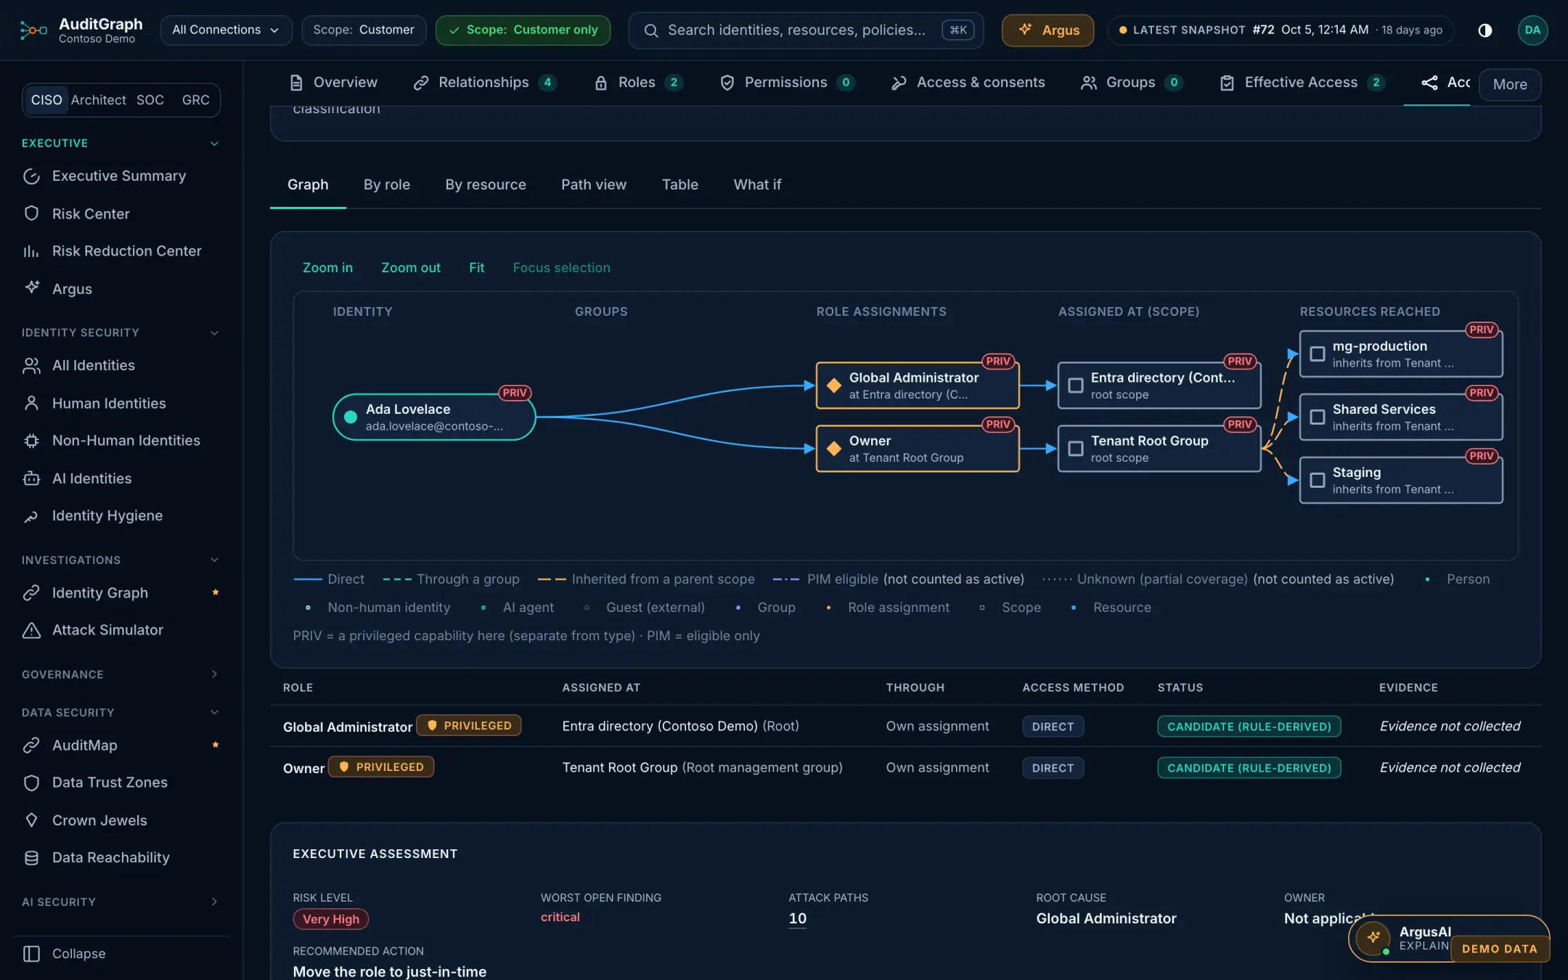Select the SOC persona tab
The height and width of the screenshot is (980, 1568).
150,99
